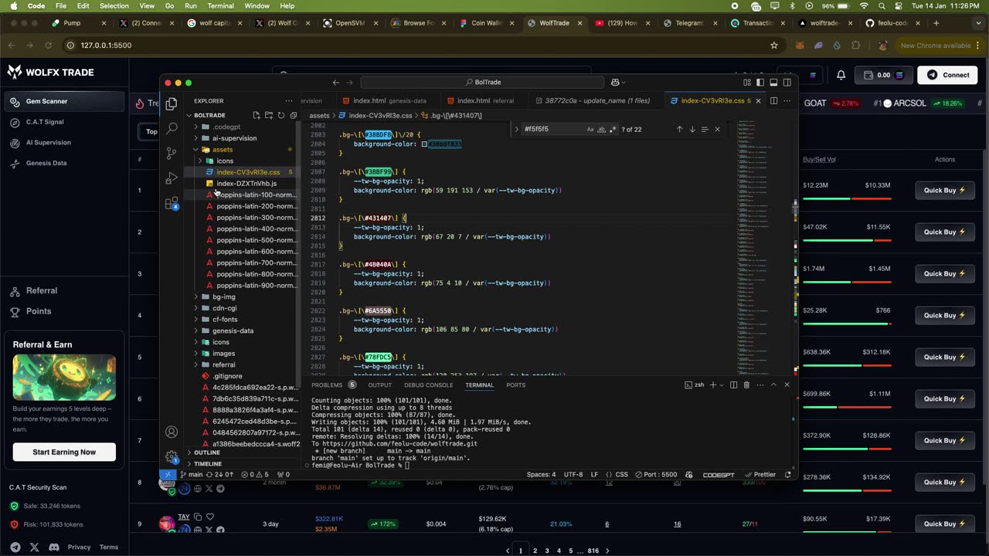Click Find in Selection icon

coord(705,129)
